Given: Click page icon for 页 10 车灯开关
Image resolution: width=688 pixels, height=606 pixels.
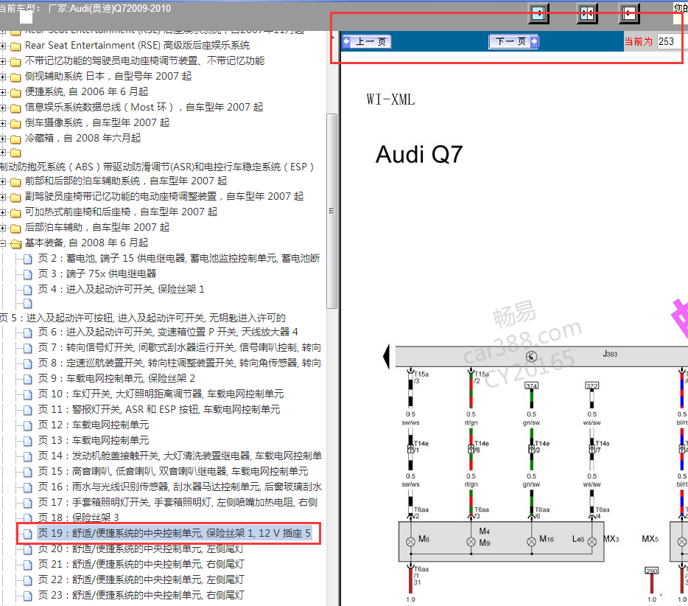Looking at the screenshot, I should 28,394.
